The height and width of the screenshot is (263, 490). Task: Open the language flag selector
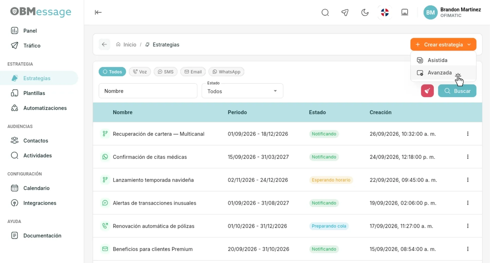385,12
